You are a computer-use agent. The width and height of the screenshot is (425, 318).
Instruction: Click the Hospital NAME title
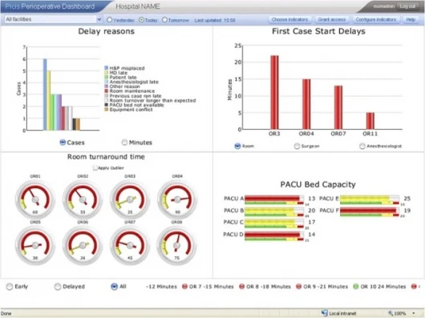(138, 6)
